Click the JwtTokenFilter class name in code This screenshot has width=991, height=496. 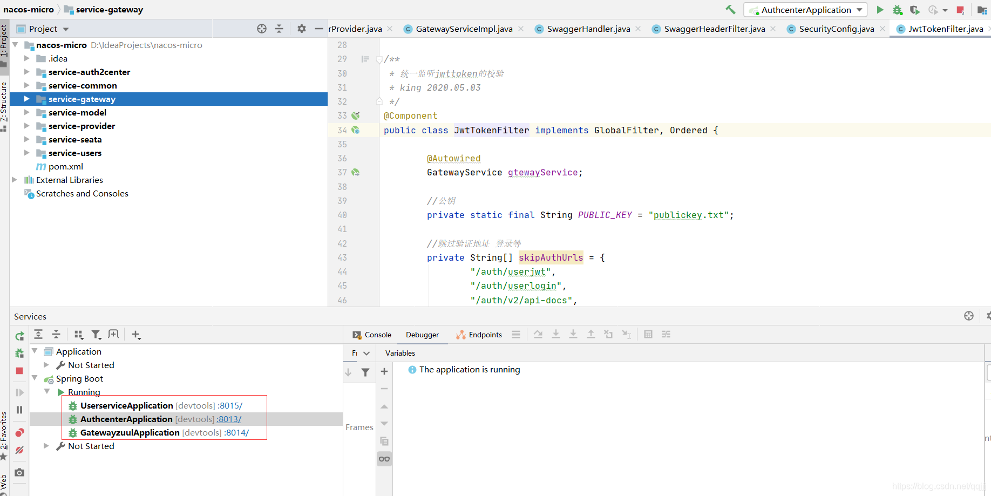tap(491, 130)
